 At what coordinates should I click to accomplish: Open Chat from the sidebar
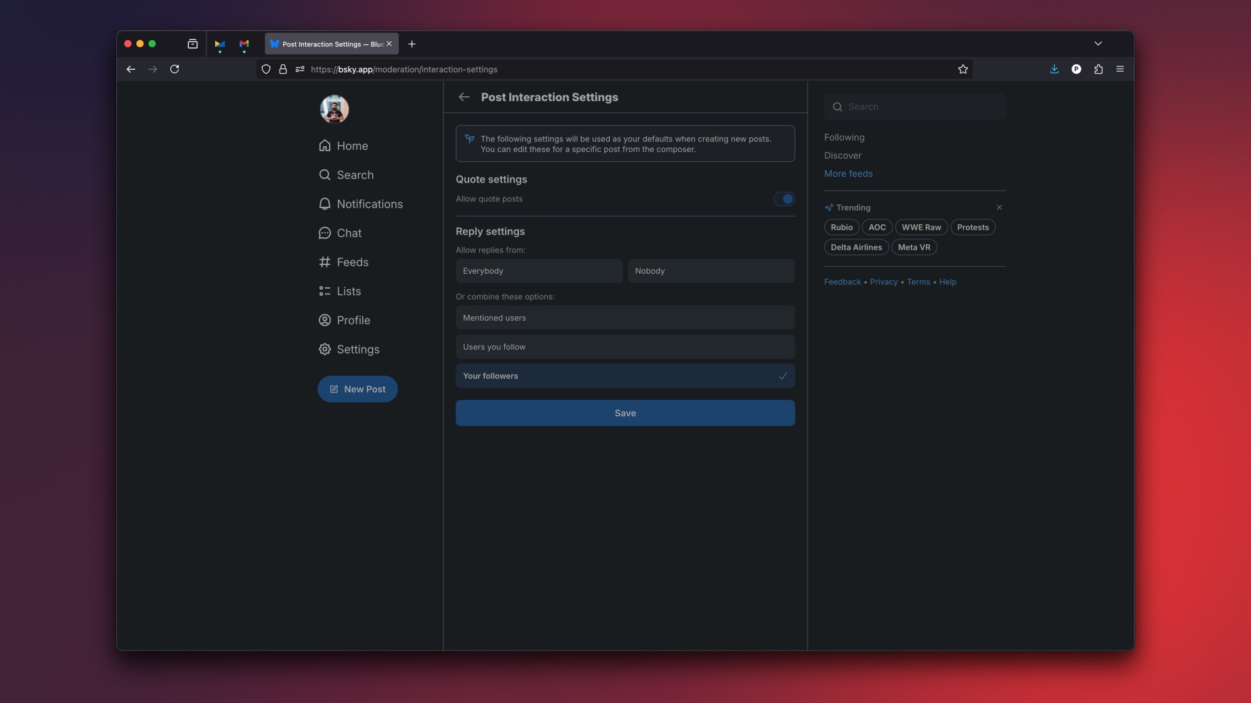coord(340,233)
